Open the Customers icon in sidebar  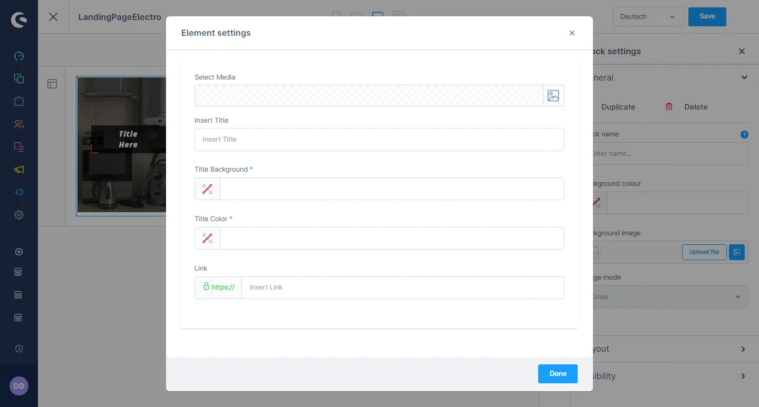point(19,124)
